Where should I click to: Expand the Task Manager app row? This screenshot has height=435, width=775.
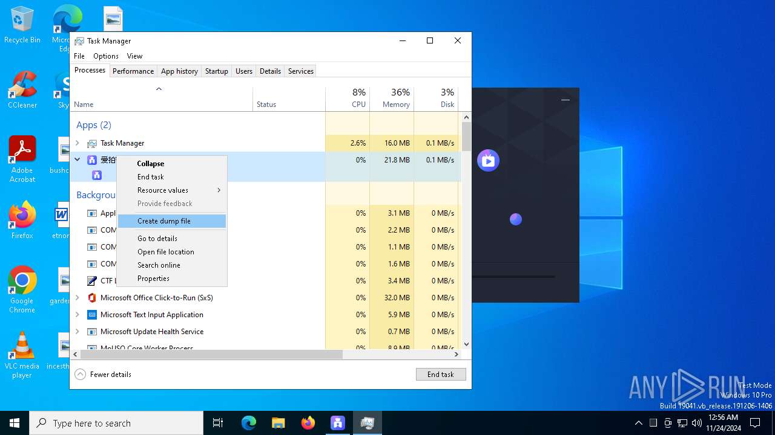(77, 143)
